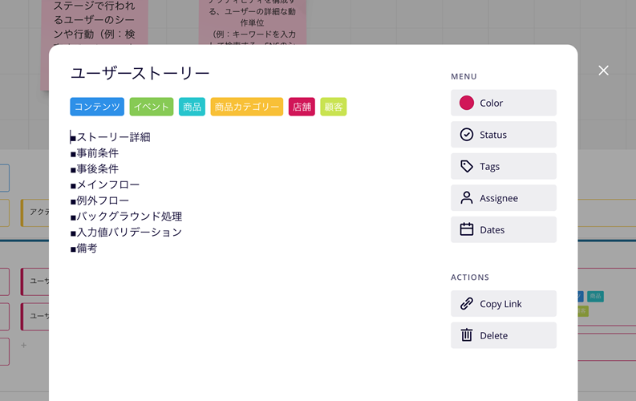Screen dimensions: 636x401
Task: Click the ■備考 line in description
Action: pos(85,248)
